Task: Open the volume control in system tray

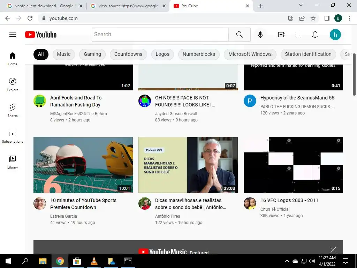Action: pos(312,261)
